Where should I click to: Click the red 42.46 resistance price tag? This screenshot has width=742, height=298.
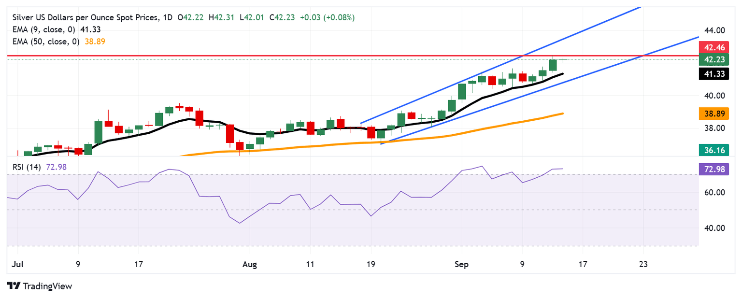(713, 47)
